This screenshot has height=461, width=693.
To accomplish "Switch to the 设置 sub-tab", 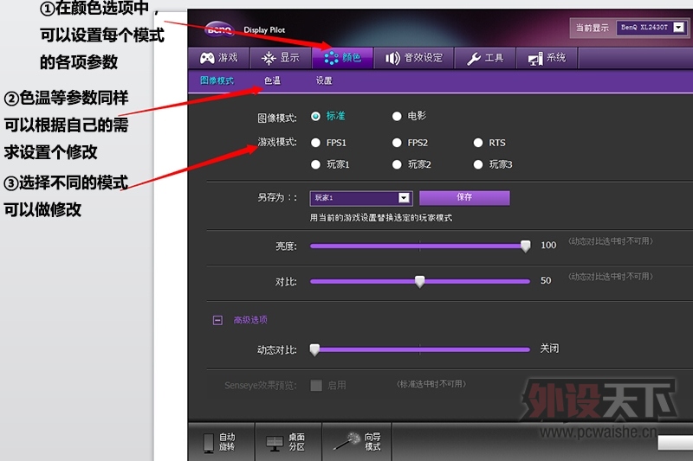I will [x=323, y=80].
